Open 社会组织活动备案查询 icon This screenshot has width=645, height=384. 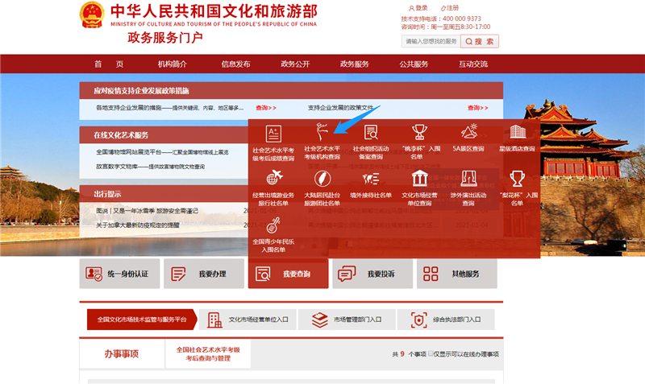click(371, 132)
